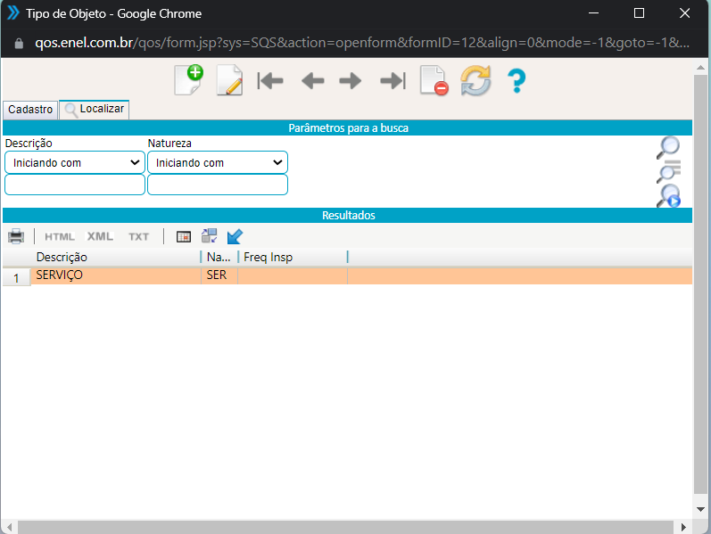Go to the next record arrow
The image size is (711, 534).
pos(351,81)
